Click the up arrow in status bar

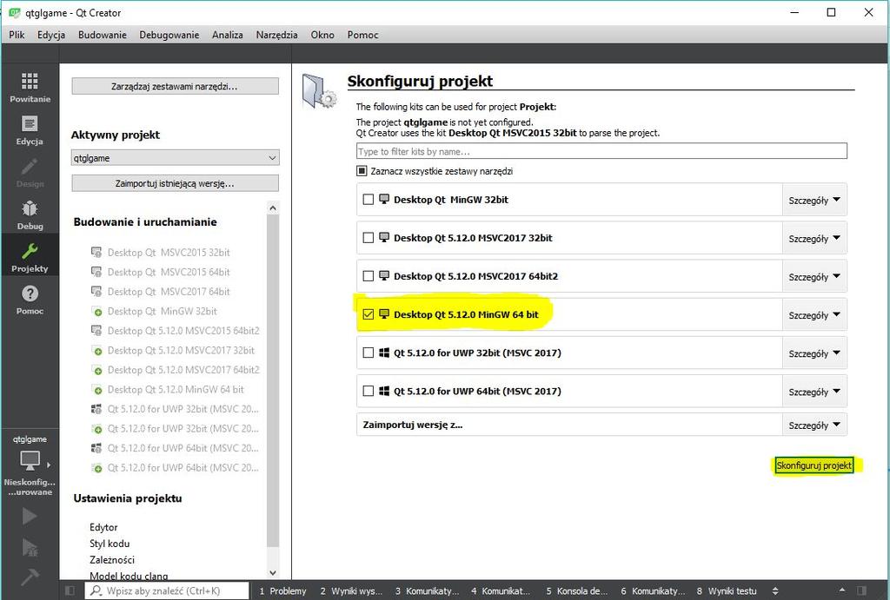[x=842, y=591]
